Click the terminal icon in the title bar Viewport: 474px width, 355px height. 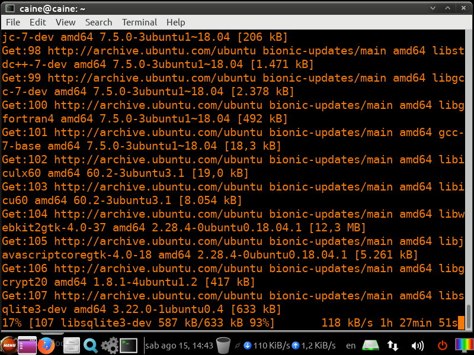(x=10, y=8)
